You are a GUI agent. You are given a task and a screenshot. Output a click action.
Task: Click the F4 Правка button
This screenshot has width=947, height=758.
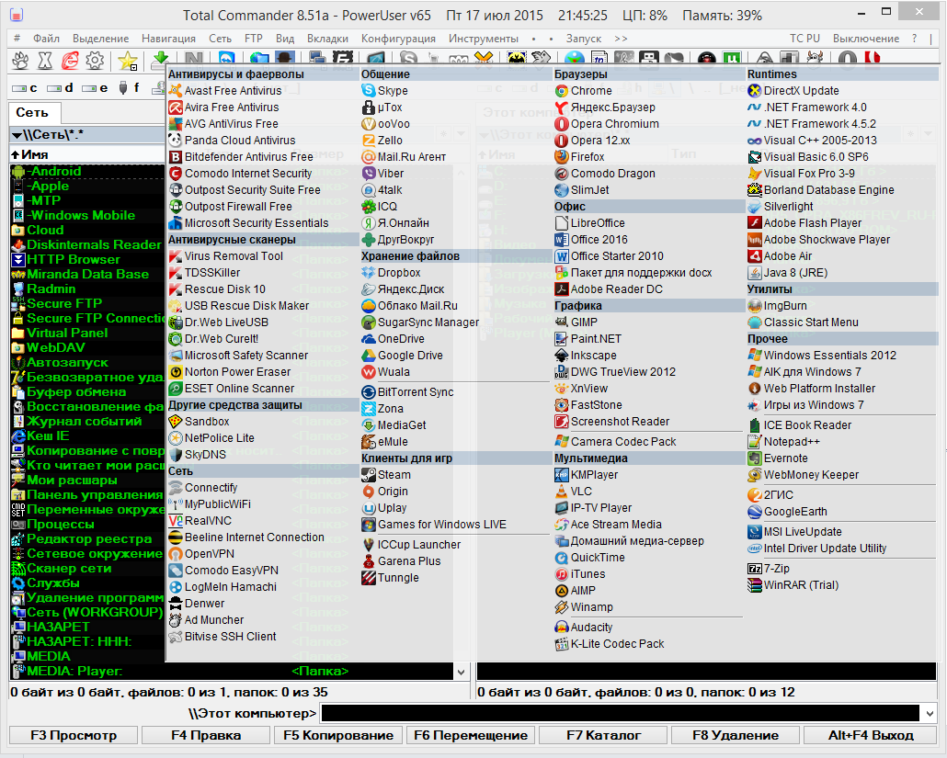coord(206,736)
